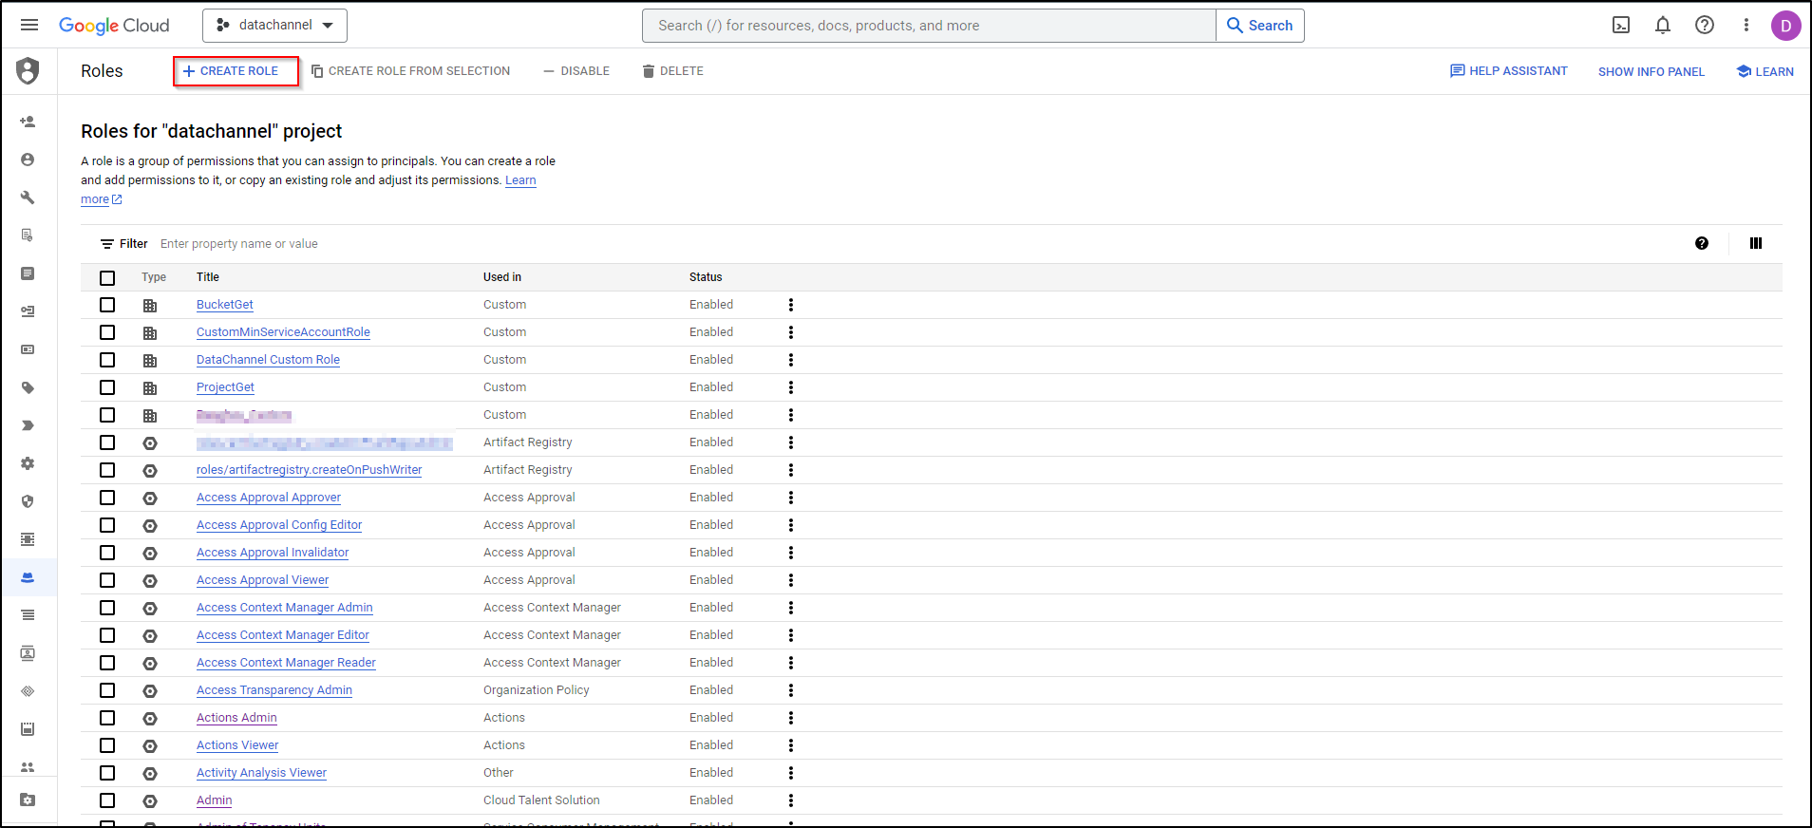Click CREATE ROLE FROM SELECTION
The height and width of the screenshot is (828, 1812).
[x=410, y=71]
